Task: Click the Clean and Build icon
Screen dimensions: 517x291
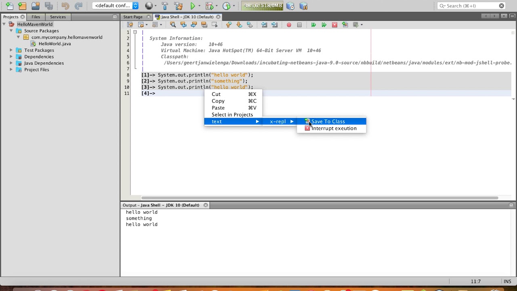Action: click(x=178, y=6)
